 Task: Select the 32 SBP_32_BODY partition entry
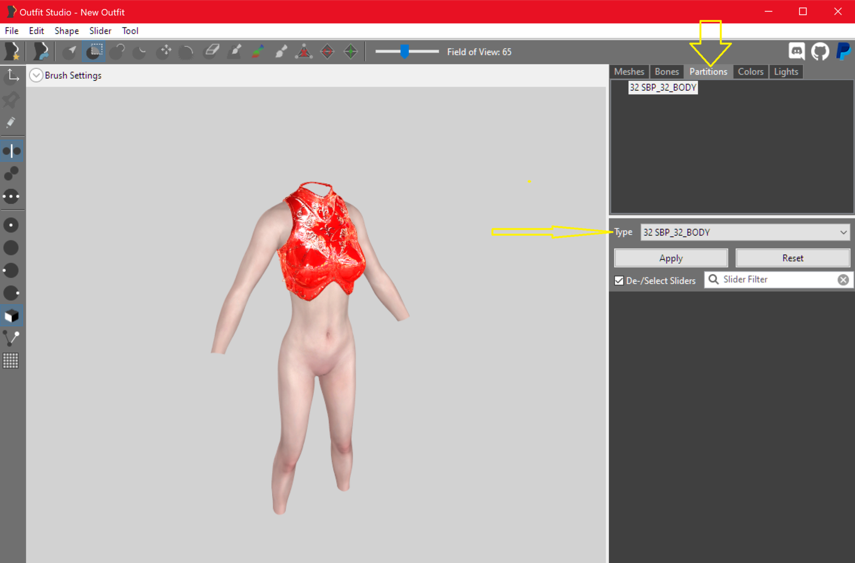(663, 88)
